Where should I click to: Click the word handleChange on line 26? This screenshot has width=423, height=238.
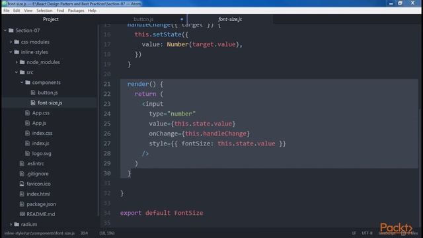click(225, 134)
